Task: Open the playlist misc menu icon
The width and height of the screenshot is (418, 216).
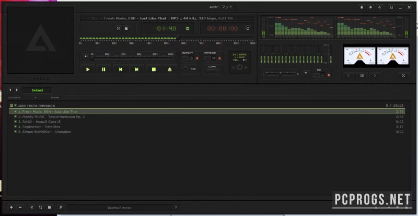Action: [41, 207]
